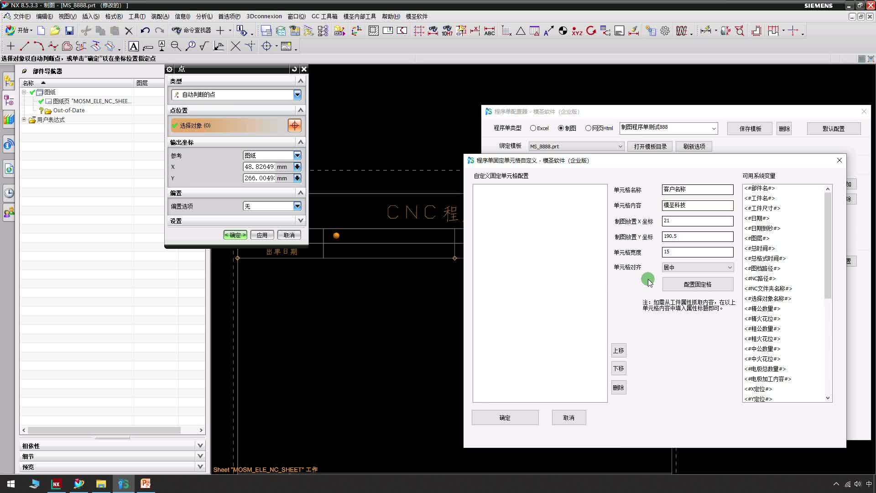
Task: Open the 插入(S) menu
Action: tap(91, 16)
